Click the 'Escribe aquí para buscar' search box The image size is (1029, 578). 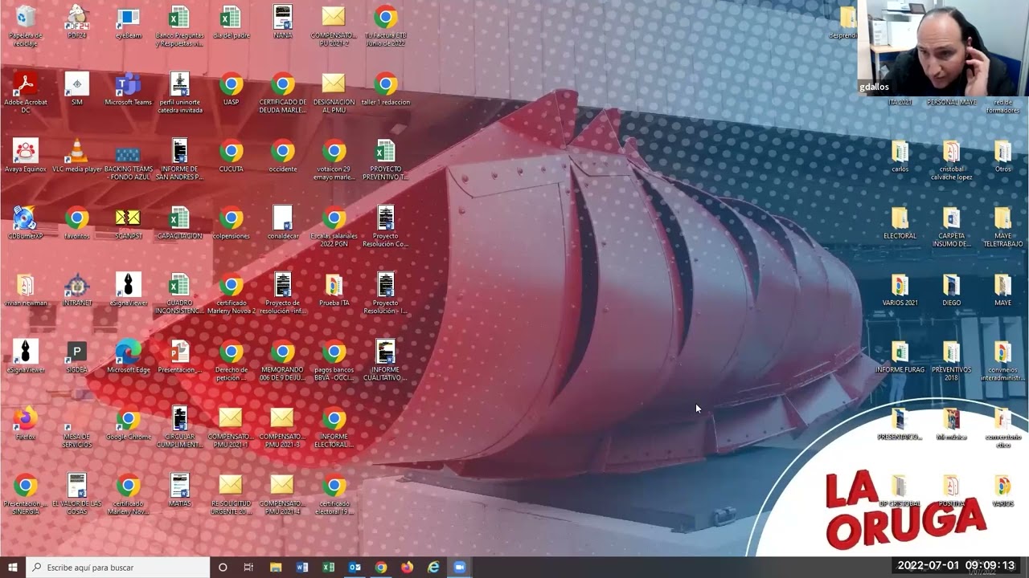pyautogui.click(x=118, y=568)
